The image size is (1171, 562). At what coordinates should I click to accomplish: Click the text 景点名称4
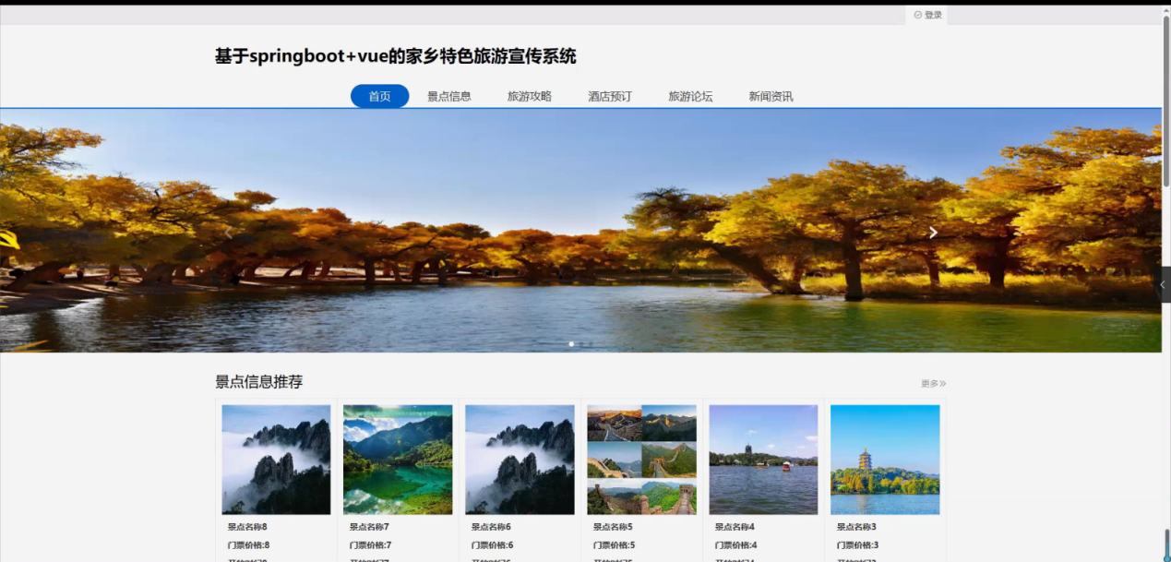point(735,527)
